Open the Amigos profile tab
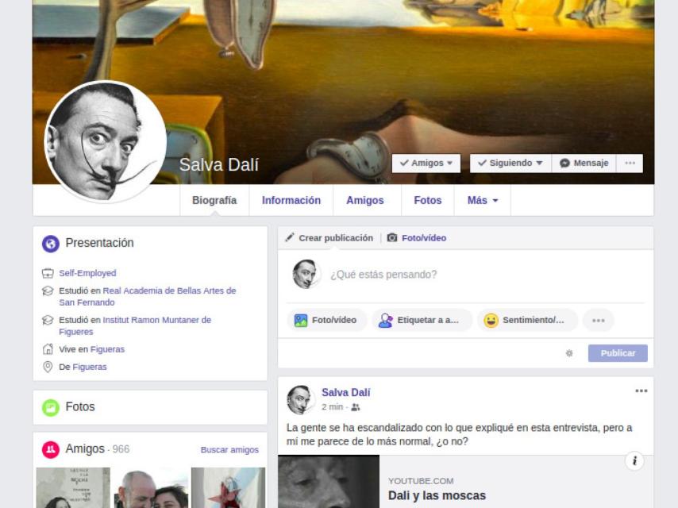Screen dimensions: 678x508 (365, 200)
